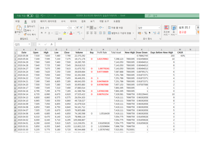Open the 삽입 (Insert) ribbon tab

point(34,21)
